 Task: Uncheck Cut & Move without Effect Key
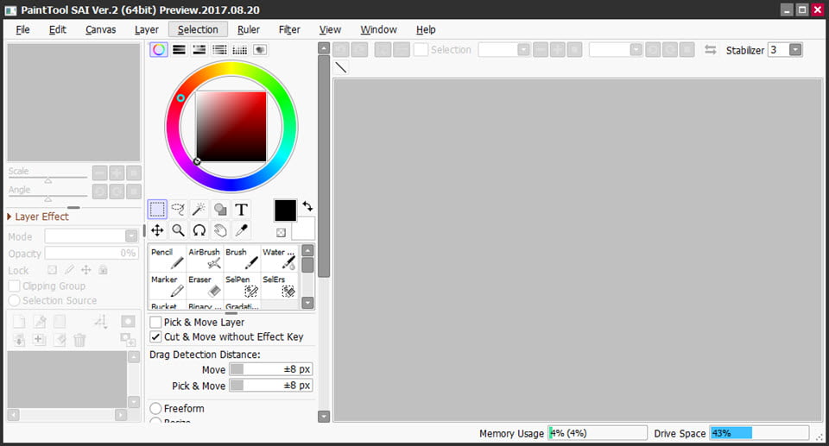coord(155,336)
